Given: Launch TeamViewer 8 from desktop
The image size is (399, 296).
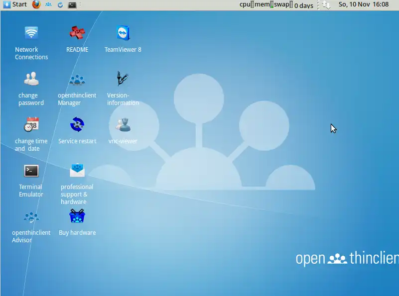Looking at the screenshot, I should point(123,33).
